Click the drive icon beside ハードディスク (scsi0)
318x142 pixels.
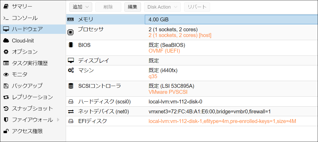(x=71, y=102)
